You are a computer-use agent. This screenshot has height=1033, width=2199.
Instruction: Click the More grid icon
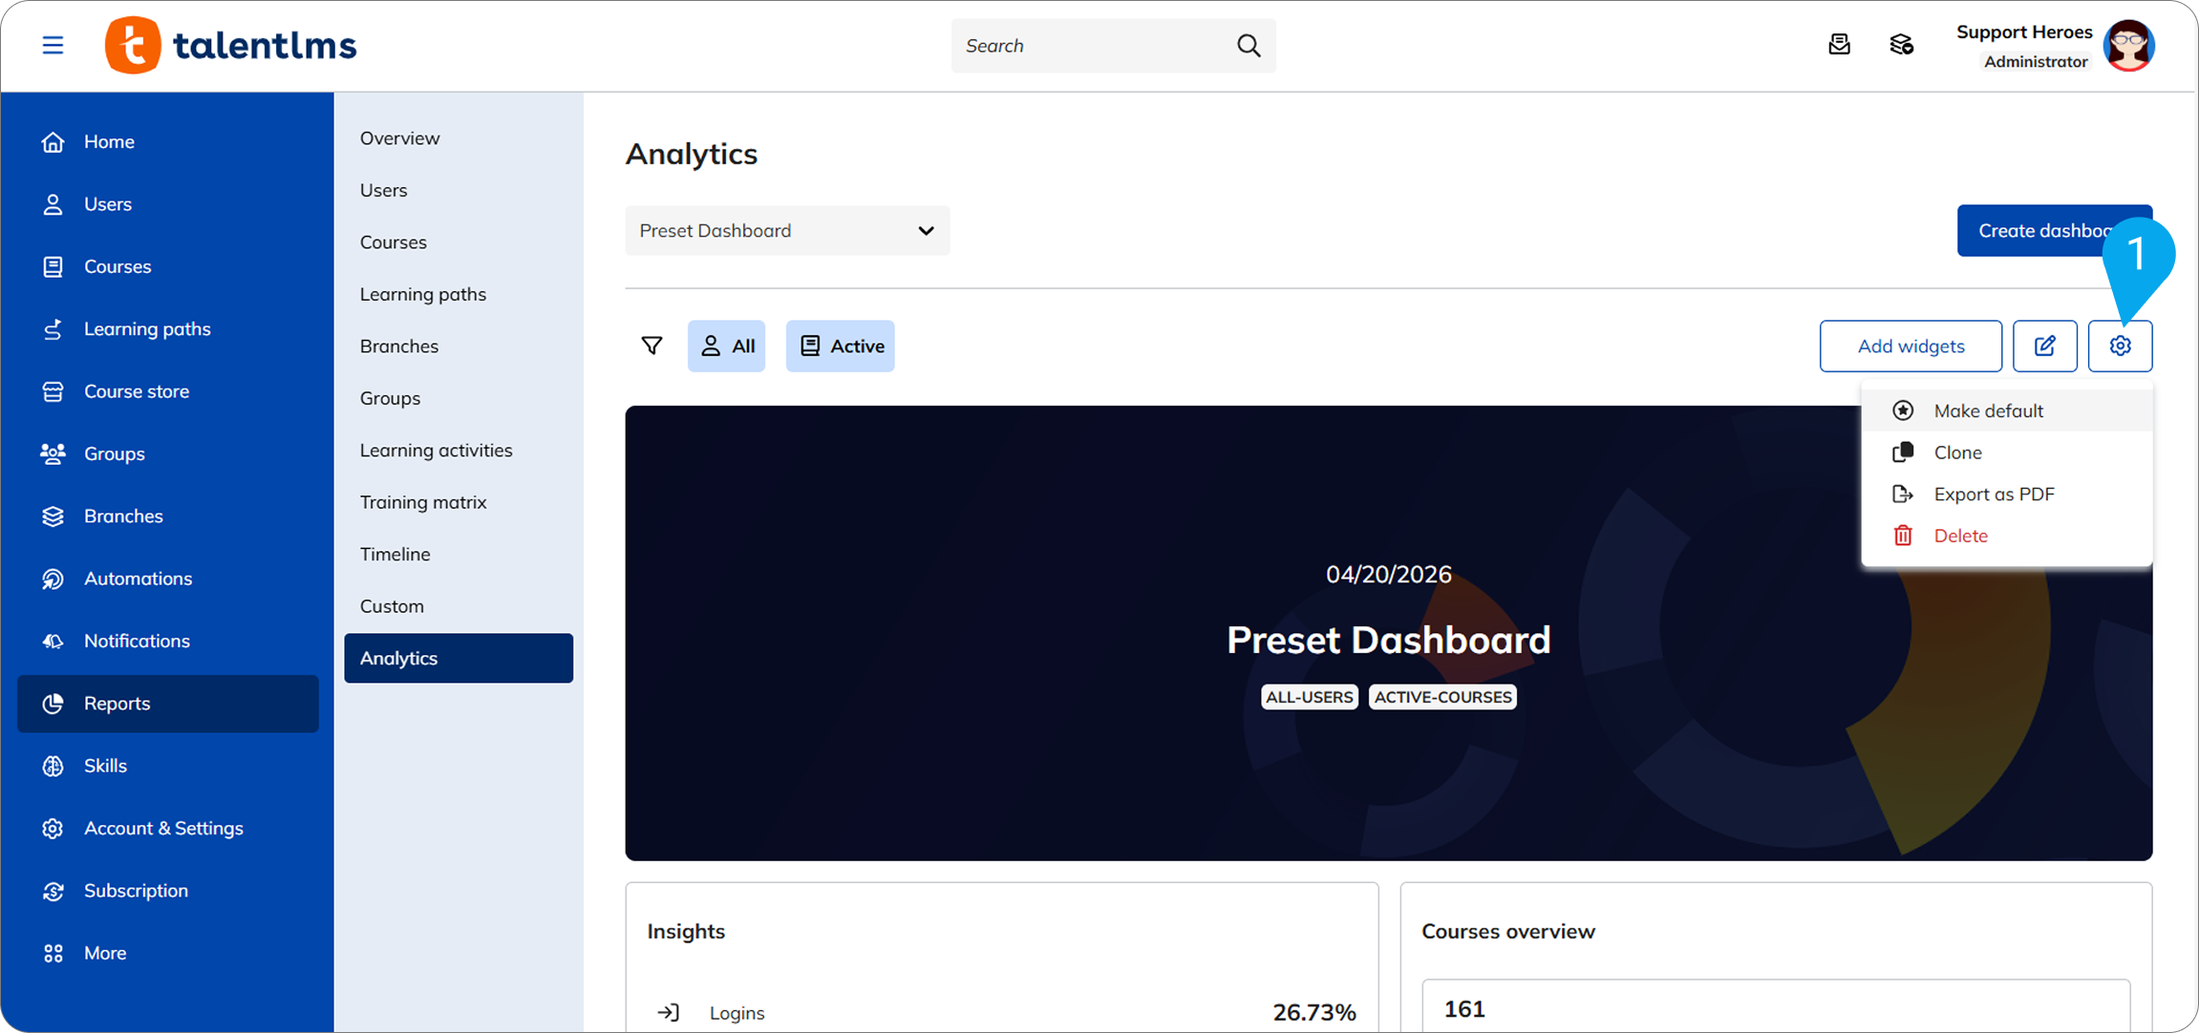tap(53, 953)
